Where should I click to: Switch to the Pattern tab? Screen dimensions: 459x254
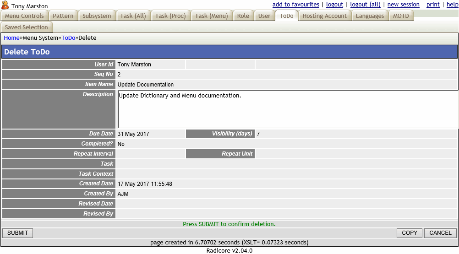pos(63,16)
